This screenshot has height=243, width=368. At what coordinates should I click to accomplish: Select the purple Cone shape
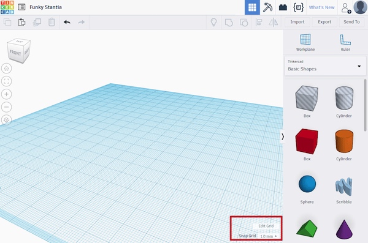tap(344, 229)
